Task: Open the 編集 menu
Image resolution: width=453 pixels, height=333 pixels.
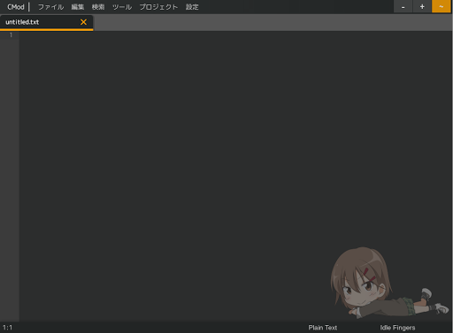Action: (78, 7)
